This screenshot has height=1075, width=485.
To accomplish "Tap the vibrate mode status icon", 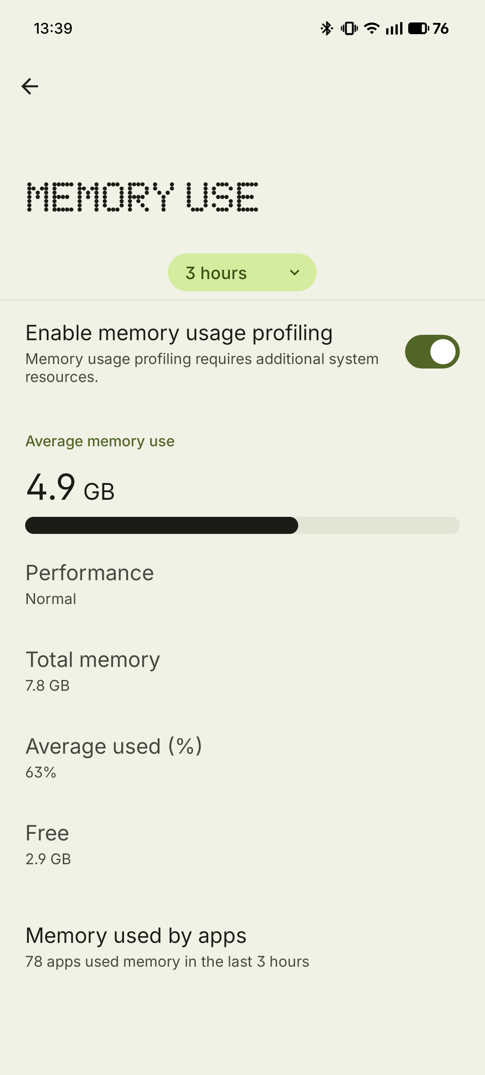I will tap(349, 29).
